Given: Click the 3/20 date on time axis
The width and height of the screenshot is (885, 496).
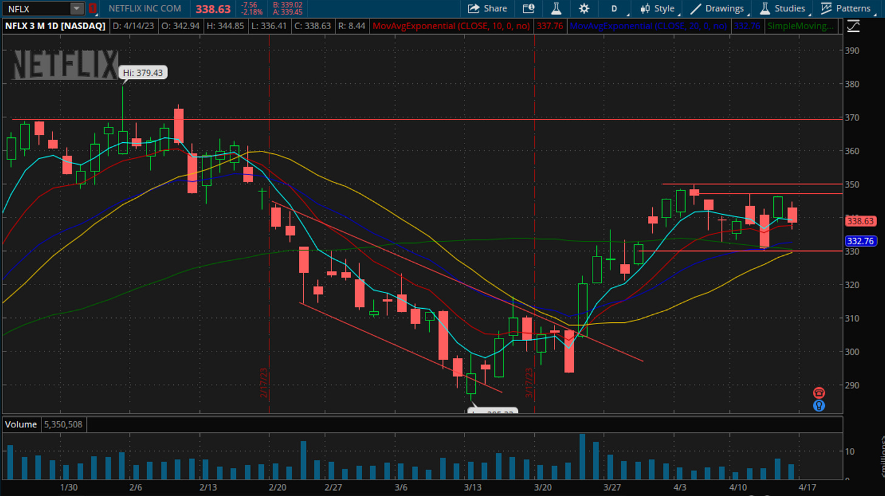Looking at the screenshot, I should tap(543, 487).
